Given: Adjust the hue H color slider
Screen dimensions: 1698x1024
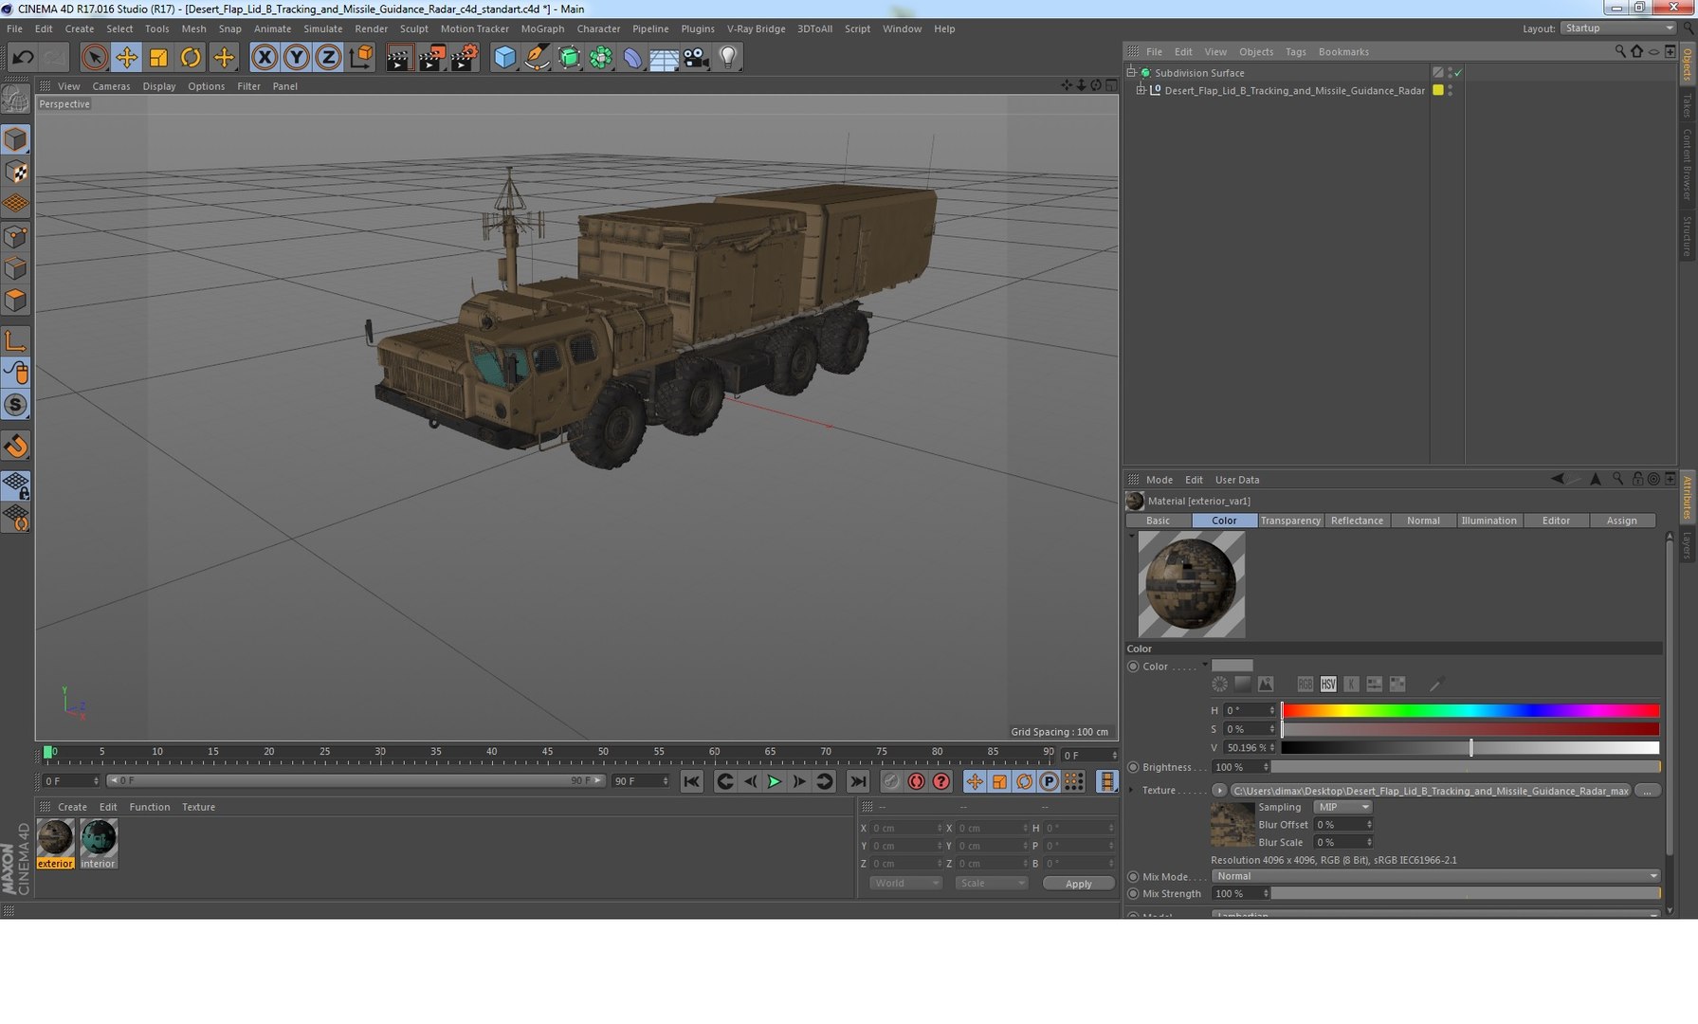Looking at the screenshot, I should (x=1470, y=710).
